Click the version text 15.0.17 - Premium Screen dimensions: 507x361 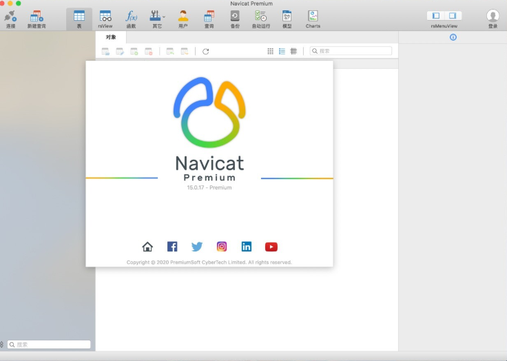[209, 187]
